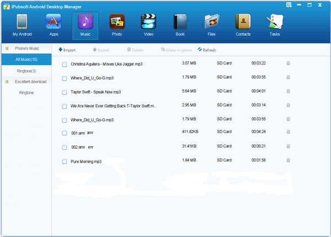Image resolution: width=331 pixels, height=237 pixels.
Task: Open the Photo section
Action: pyautogui.click(x=117, y=25)
